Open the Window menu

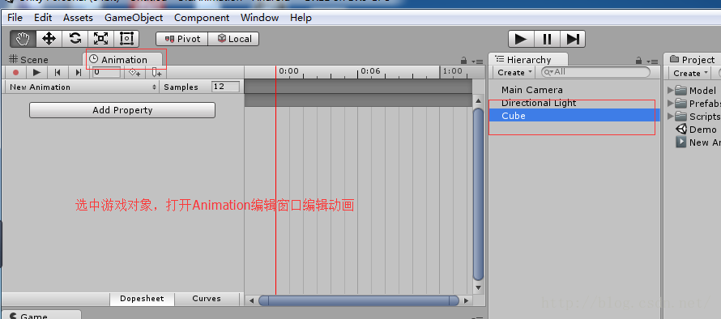tap(260, 18)
